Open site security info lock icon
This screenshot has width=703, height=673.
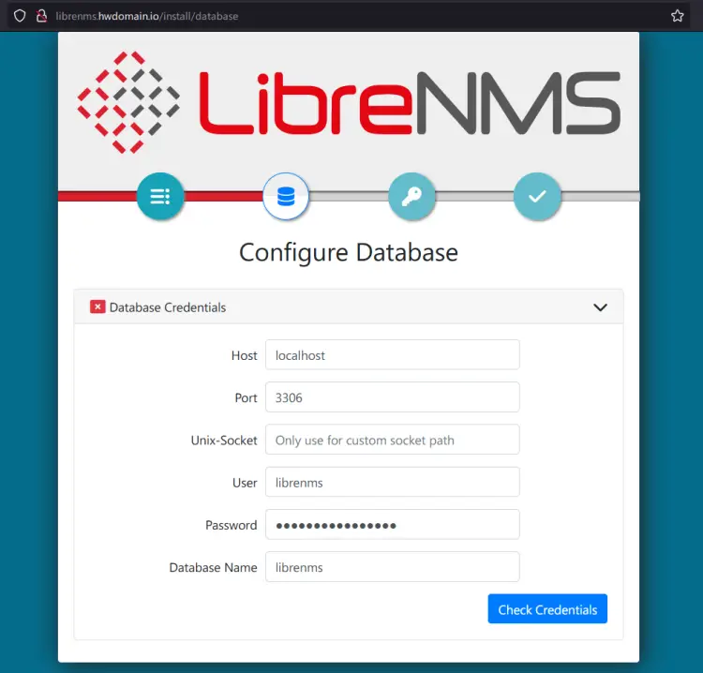(x=40, y=16)
